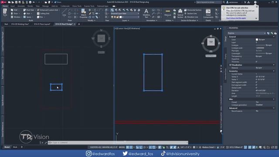The image size is (279, 157).
Task: Toggle layer freeze sun icon
Action: pyautogui.click(x=115, y=17)
